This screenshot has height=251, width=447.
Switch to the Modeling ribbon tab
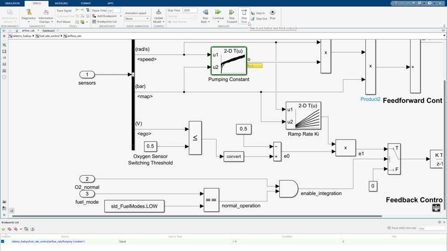point(61,3)
